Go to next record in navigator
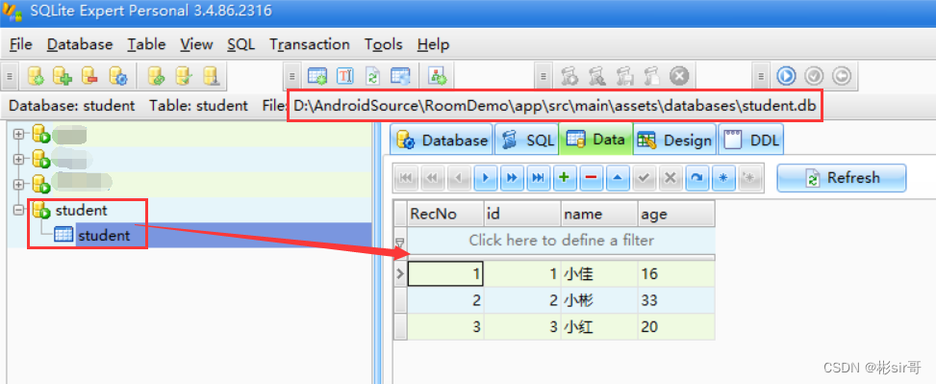Image resolution: width=936 pixels, height=384 pixels. pyautogui.click(x=486, y=177)
